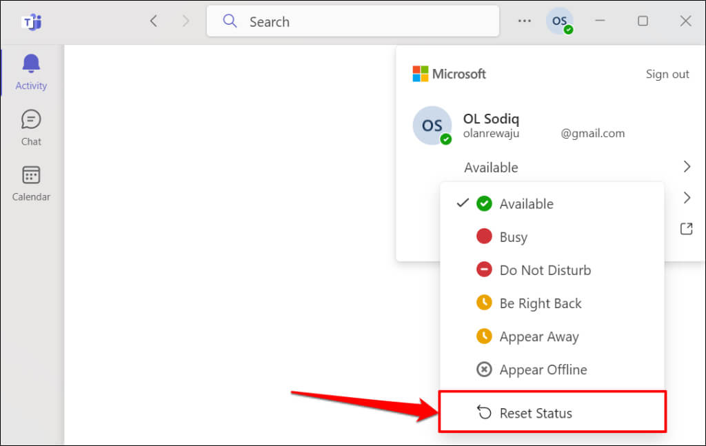Open Chat in the sidebar
Image resolution: width=706 pixels, height=446 pixels.
point(31,120)
